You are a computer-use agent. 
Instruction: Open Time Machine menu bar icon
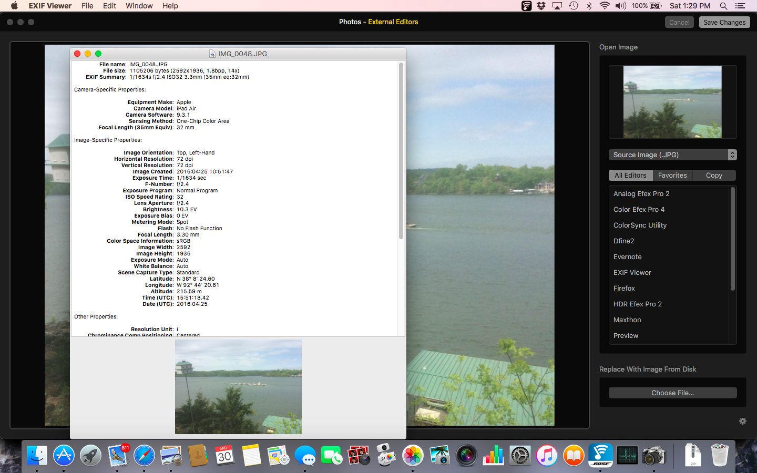(574, 6)
